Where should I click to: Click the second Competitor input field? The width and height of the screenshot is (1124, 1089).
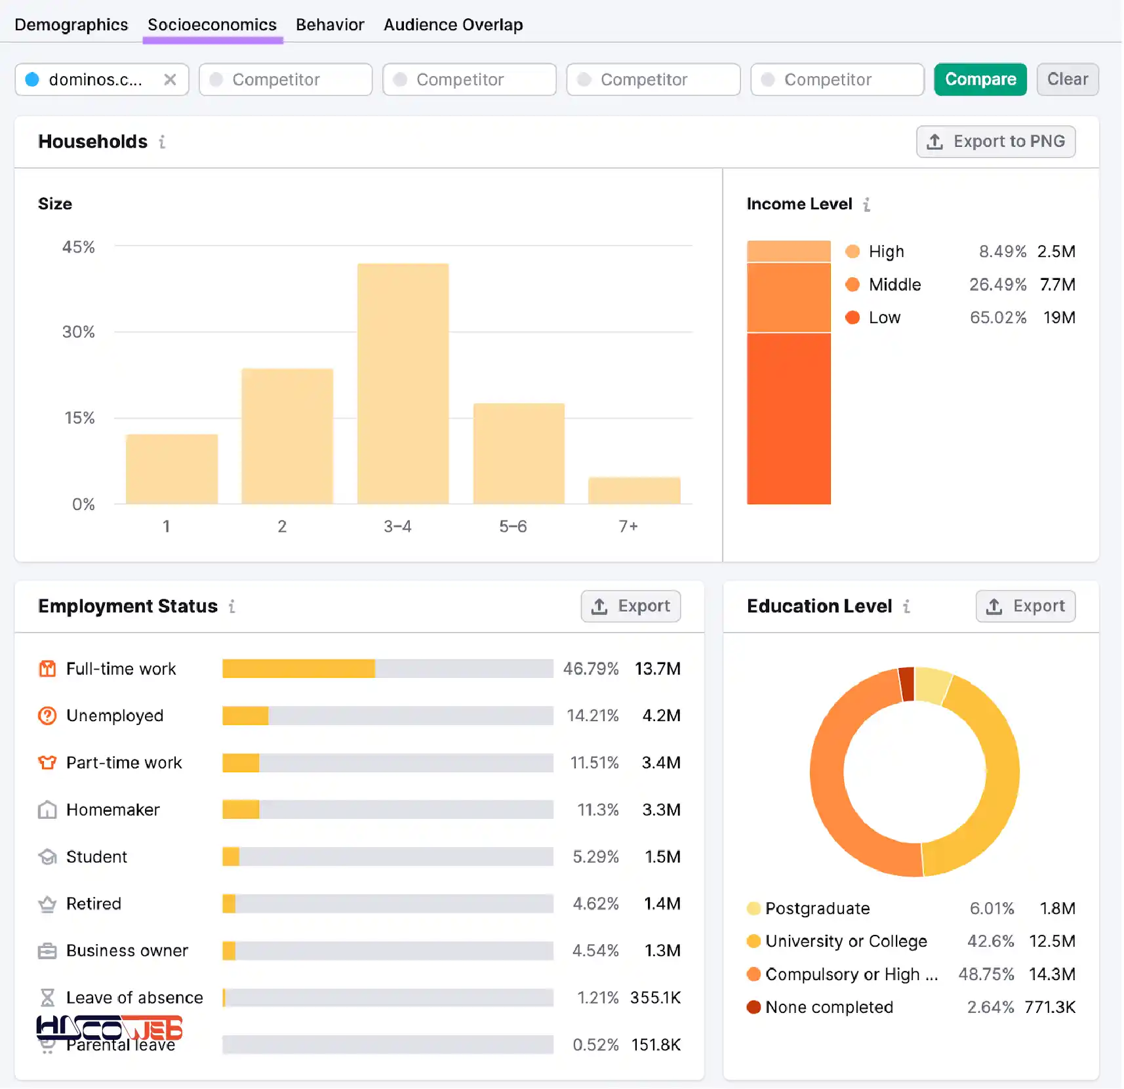[x=470, y=79]
